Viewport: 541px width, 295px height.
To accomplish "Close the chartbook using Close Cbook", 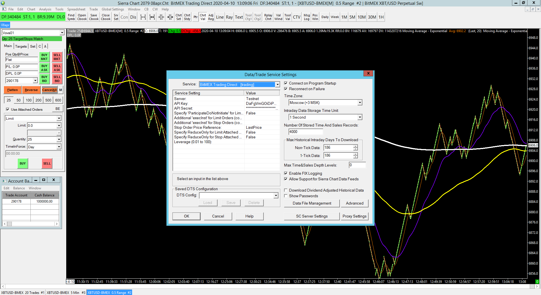I will [x=106, y=17].
